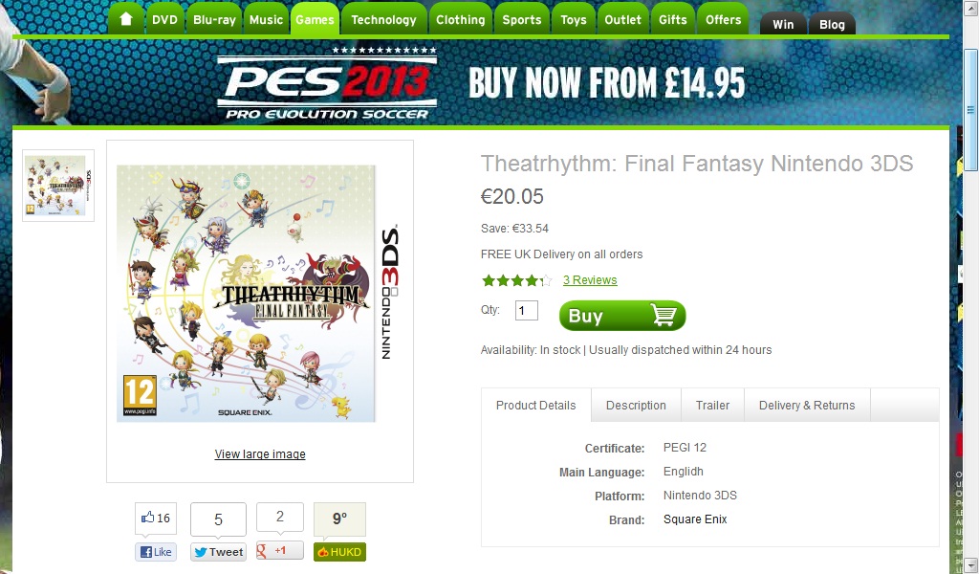Click the star rating icons
The height and width of the screenshot is (574, 979).
[x=516, y=279]
